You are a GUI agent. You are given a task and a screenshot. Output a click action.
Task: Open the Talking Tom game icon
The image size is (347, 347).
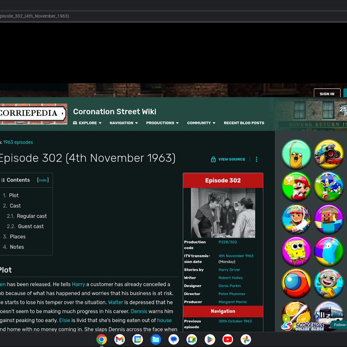pyautogui.click(x=328, y=283)
